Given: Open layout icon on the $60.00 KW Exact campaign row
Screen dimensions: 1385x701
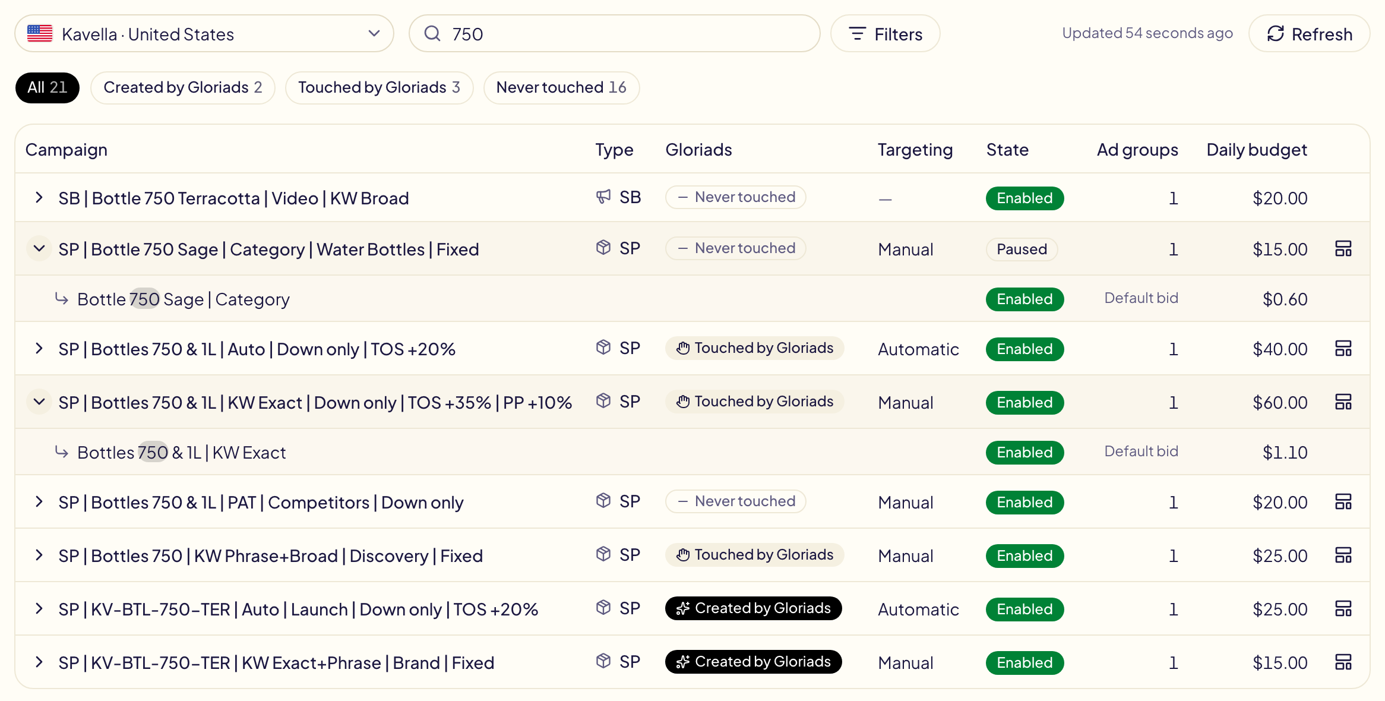Looking at the screenshot, I should point(1343,402).
